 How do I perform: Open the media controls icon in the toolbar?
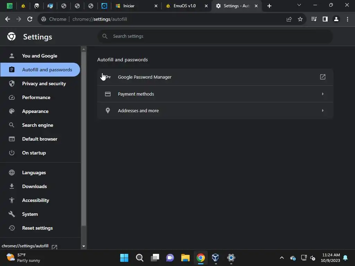click(x=314, y=19)
